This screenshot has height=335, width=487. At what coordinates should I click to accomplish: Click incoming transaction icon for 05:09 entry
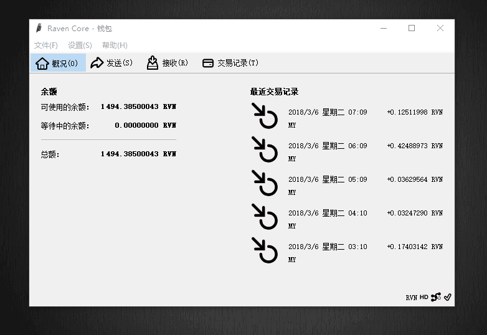[264, 183]
